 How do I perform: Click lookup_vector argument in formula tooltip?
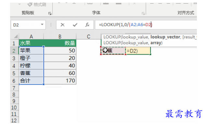tap(165, 37)
